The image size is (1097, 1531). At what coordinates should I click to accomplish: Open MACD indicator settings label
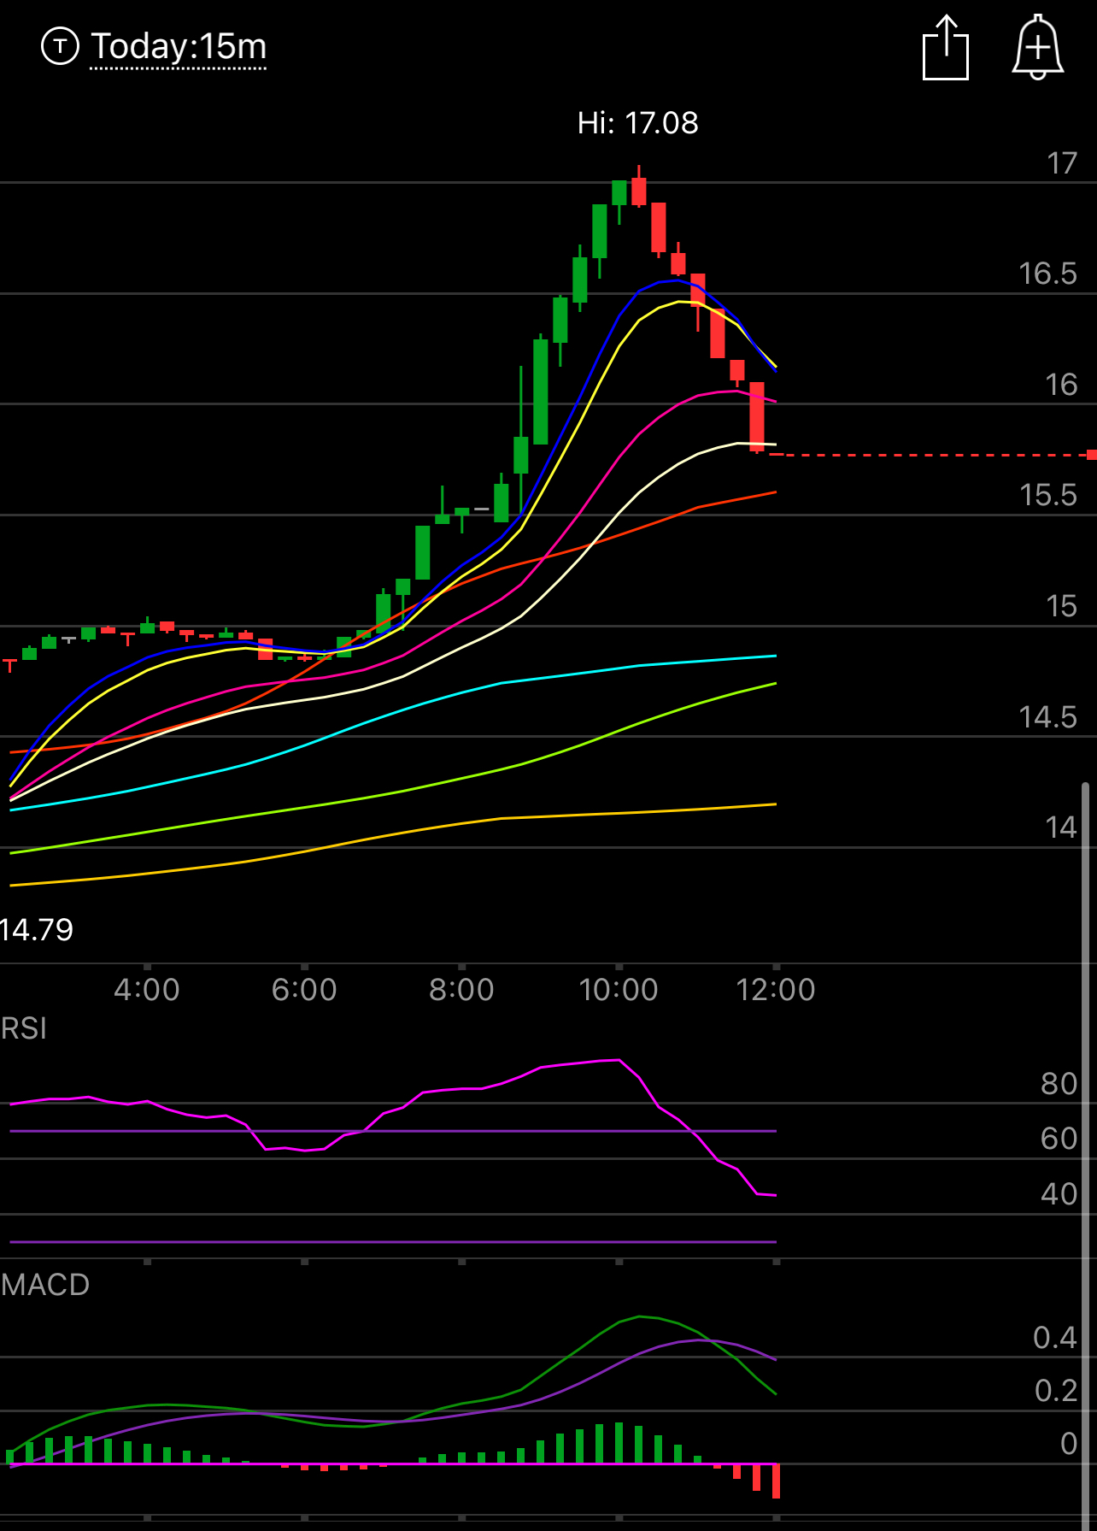(x=45, y=1285)
